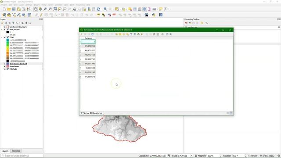Click the New Project icon

tap(4, 9)
